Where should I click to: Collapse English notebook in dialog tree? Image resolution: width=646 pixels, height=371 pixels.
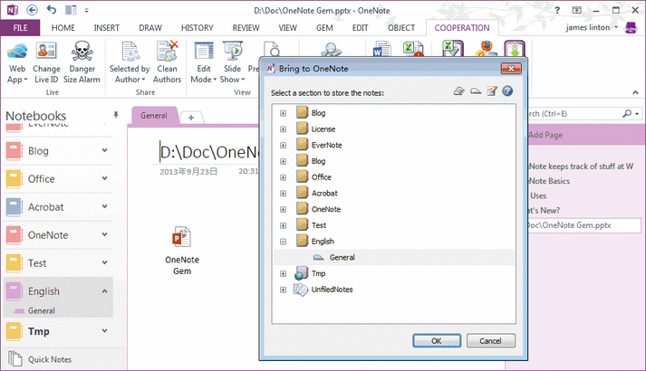coord(283,242)
